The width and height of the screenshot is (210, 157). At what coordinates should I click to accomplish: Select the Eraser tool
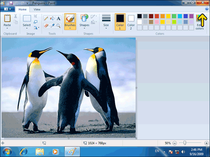click(46, 26)
